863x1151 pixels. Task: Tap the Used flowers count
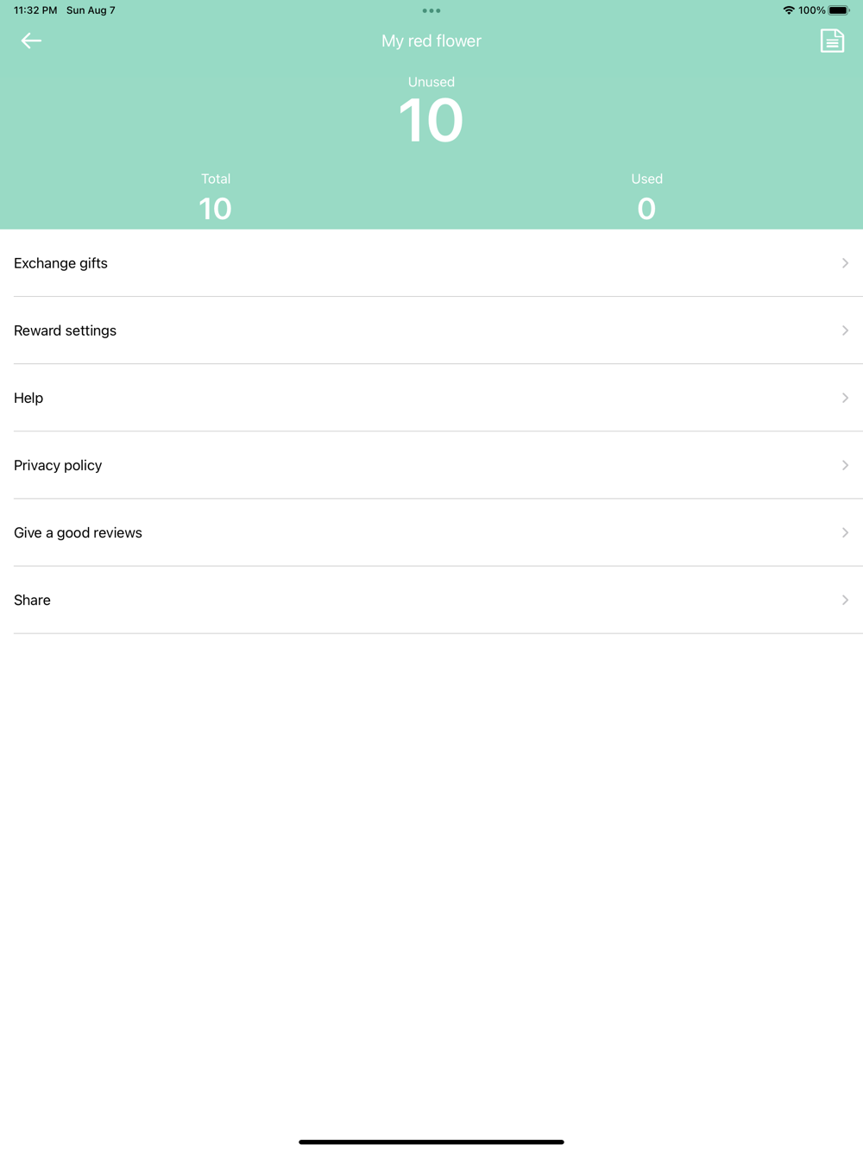(646, 209)
